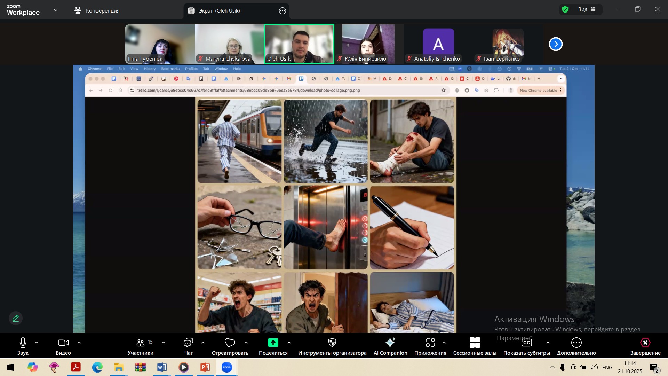Image resolution: width=668 pixels, height=376 pixels.
Task: Open the Chat panel
Action: (188, 343)
